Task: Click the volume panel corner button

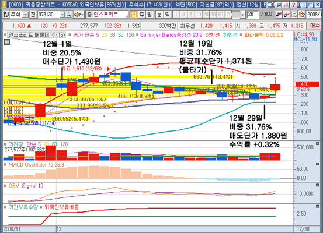Action: click(318, 143)
